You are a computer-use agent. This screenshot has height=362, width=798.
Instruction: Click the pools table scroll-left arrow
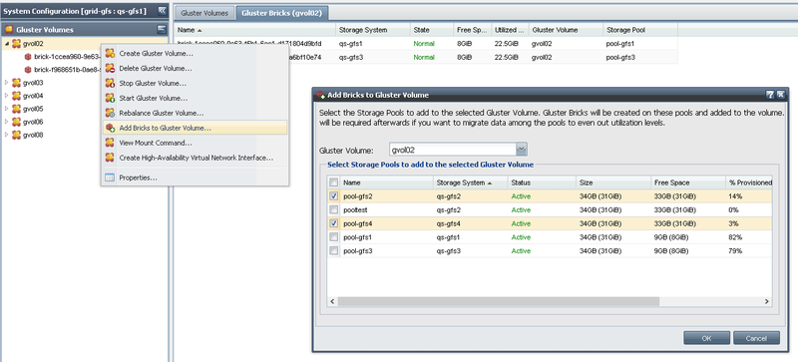(332, 301)
